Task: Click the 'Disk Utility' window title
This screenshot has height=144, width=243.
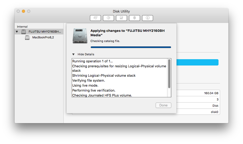Action: (121, 11)
